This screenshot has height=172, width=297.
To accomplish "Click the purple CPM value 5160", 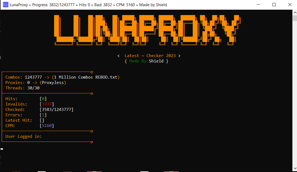I will 47,126.
